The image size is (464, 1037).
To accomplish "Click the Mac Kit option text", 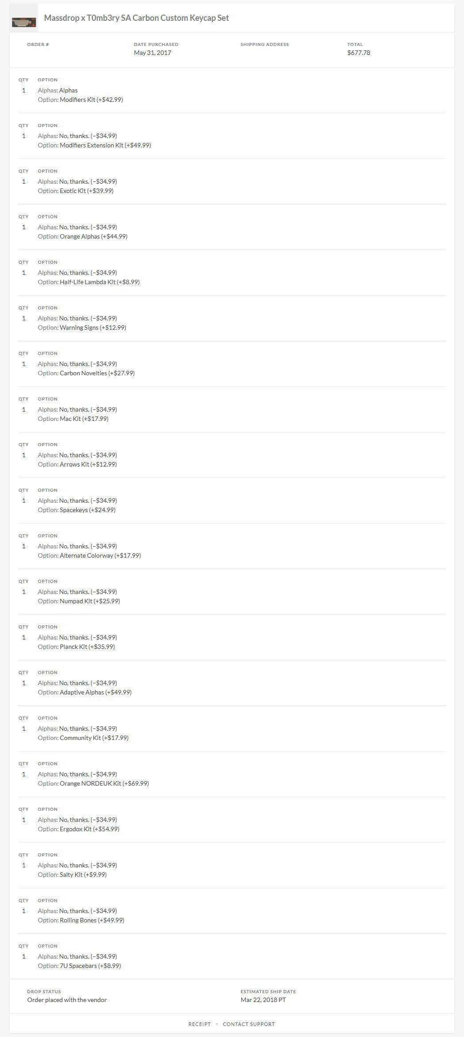I will (73, 419).
